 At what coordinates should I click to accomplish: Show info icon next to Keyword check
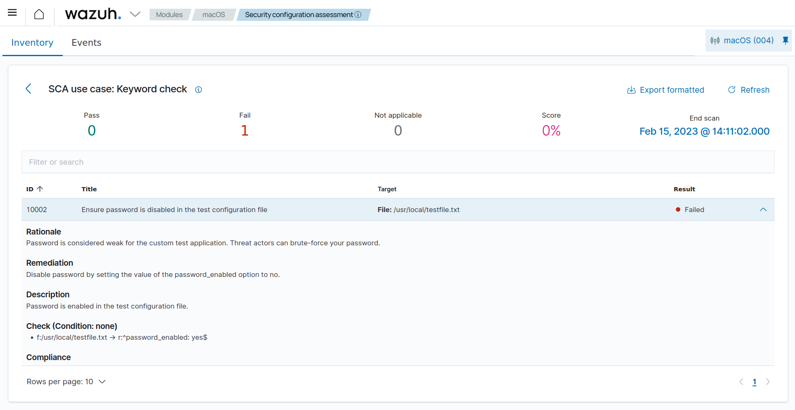click(x=199, y=90)
